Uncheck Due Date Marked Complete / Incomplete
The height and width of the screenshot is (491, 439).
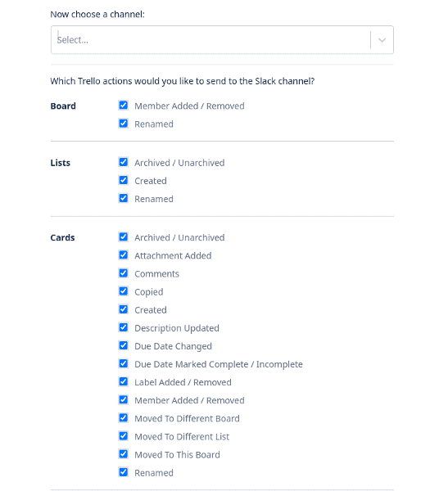click(x=124, y=363)
